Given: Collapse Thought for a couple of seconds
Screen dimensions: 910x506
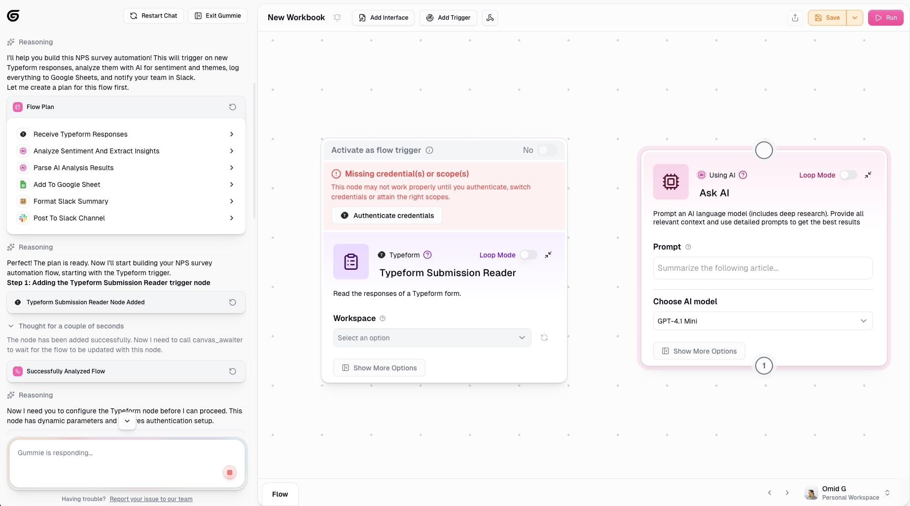Looking at the screenshot, I should tap(66, 326).
